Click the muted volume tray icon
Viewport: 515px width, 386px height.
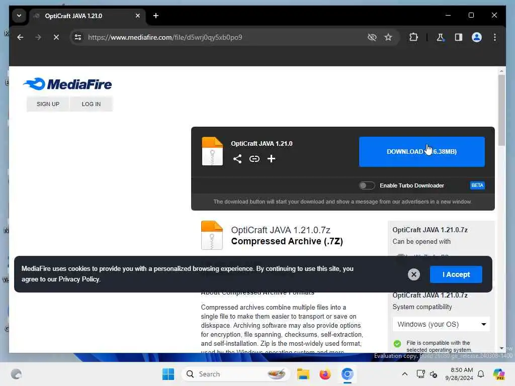pyautogui.click(x=434, y=374)
